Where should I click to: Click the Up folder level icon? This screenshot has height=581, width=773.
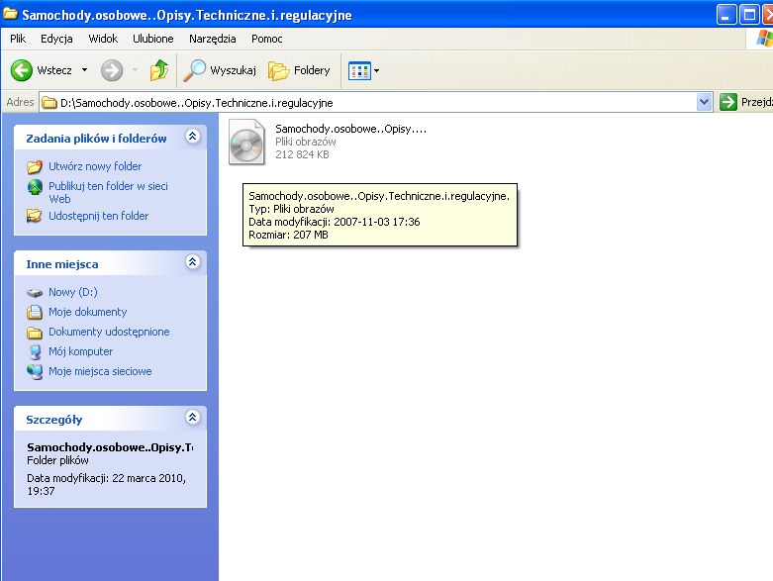point(159,70)
